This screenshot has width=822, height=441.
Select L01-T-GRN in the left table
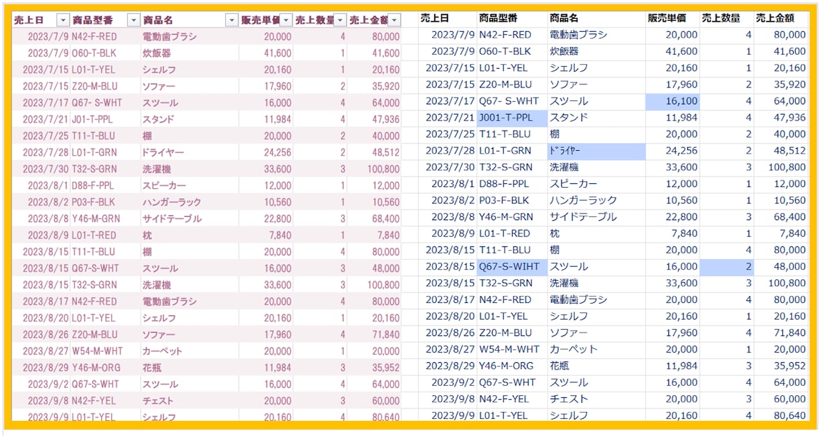pos(94,152)
